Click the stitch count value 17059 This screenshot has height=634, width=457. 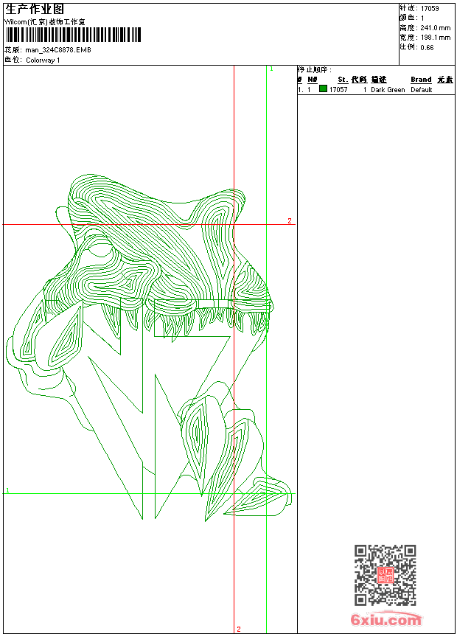(x=430, y=9)
